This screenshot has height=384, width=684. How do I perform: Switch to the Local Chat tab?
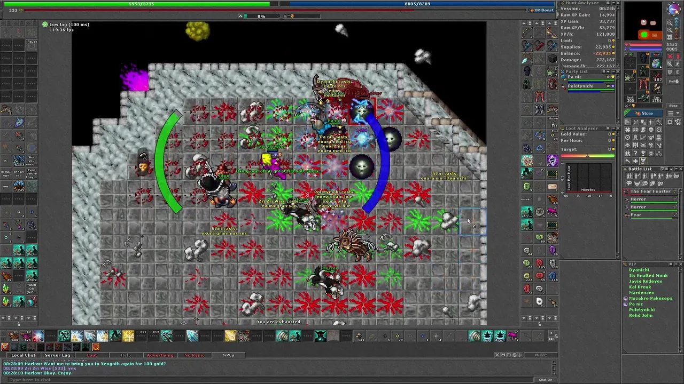click(24, 355)
